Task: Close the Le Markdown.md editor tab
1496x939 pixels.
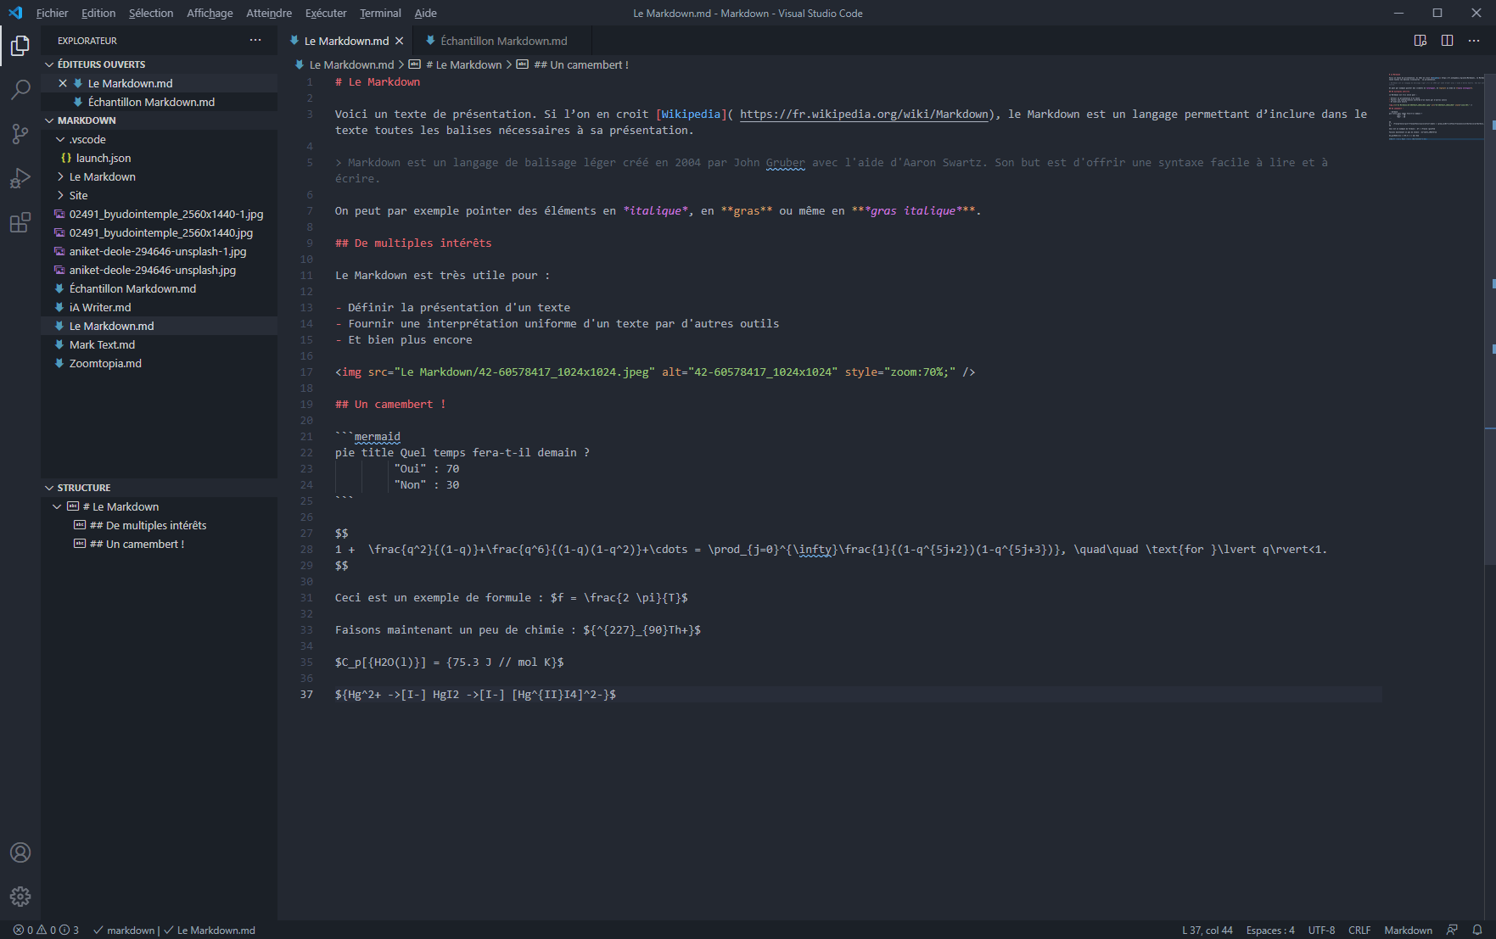Action: pos(400,41)
